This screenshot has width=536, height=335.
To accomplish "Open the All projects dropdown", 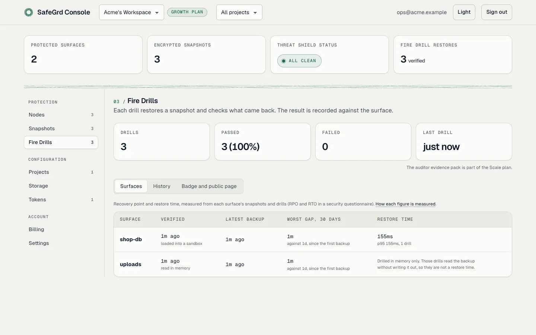I will tap(239, 12).
